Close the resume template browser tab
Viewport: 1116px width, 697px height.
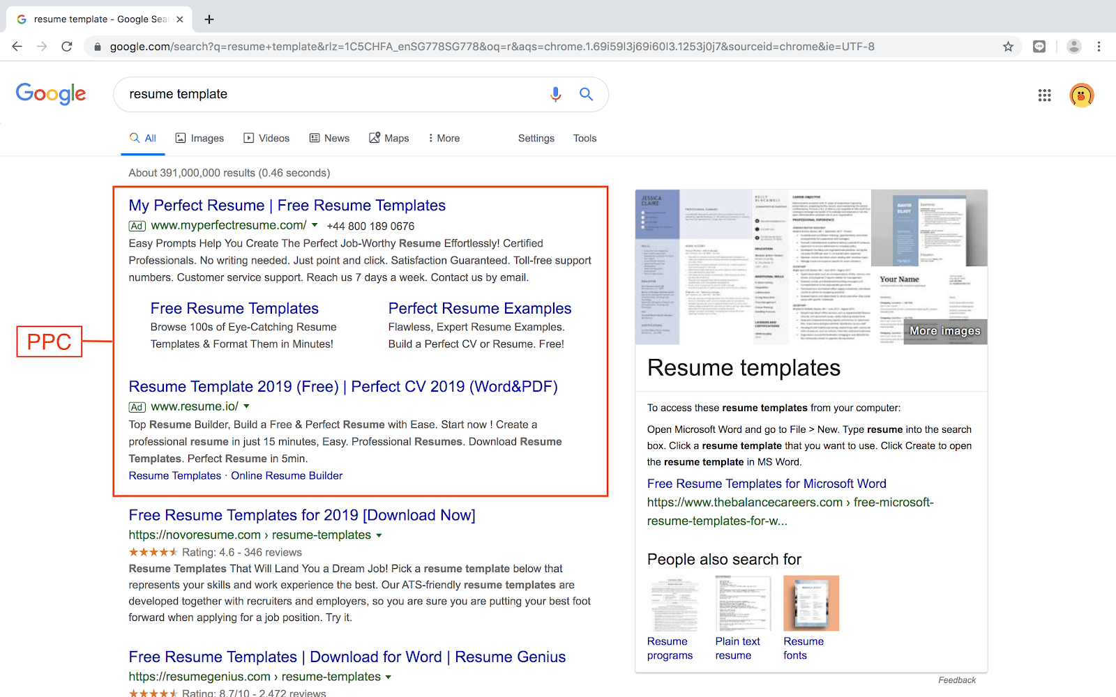179,20
